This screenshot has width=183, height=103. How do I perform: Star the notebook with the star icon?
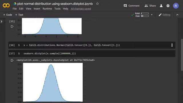point(97,4)
